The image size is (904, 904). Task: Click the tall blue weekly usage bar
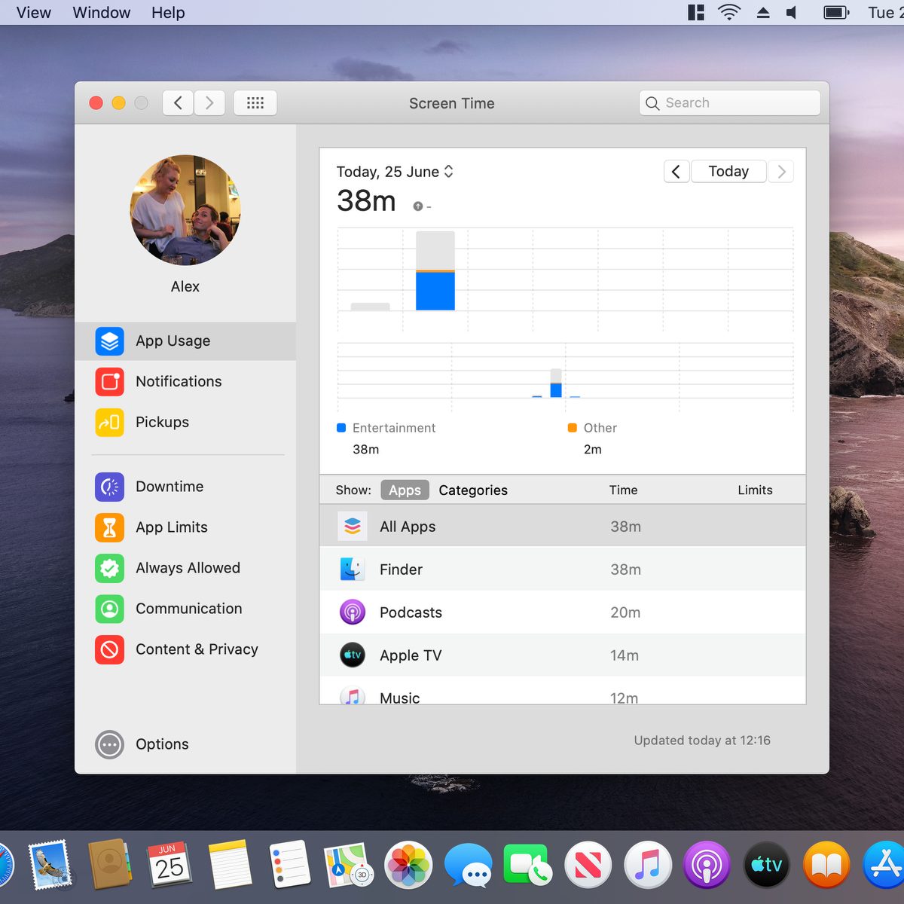[435, 291]
